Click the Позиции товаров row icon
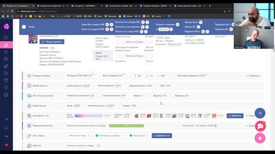 click(x=29, y=76)
